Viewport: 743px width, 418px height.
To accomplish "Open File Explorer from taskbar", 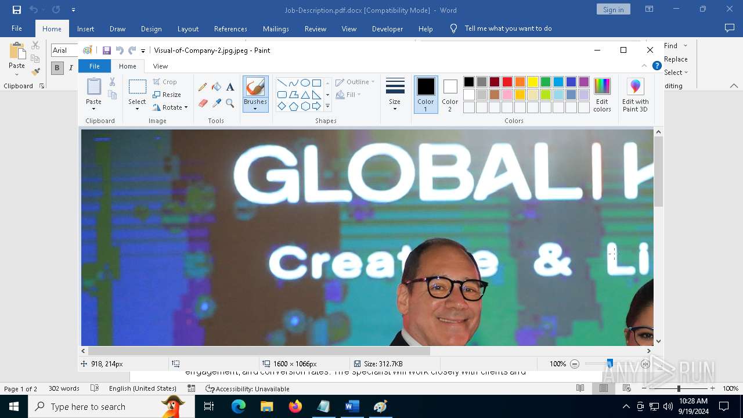I will (x=267, y=406).
